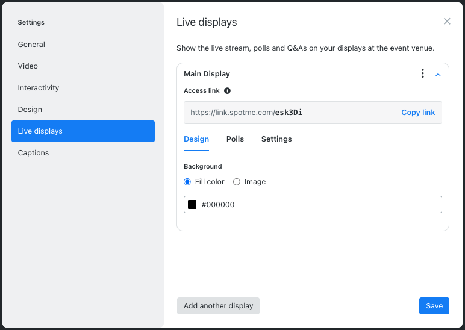Open General settings in sidebar
465x330 pixels.
pos(83,45)
